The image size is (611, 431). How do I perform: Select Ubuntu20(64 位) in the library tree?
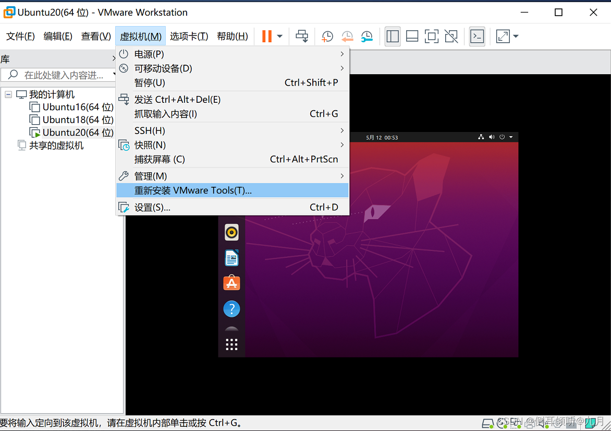[78, 133]
